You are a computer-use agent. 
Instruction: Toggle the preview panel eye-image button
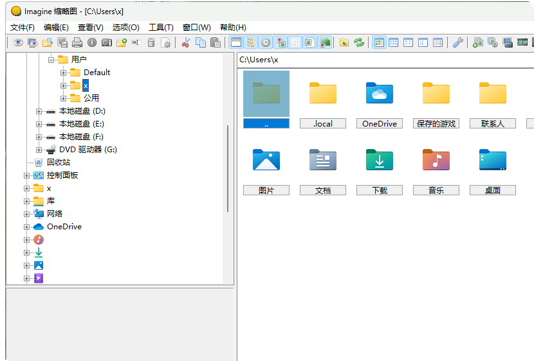(281, 42)
